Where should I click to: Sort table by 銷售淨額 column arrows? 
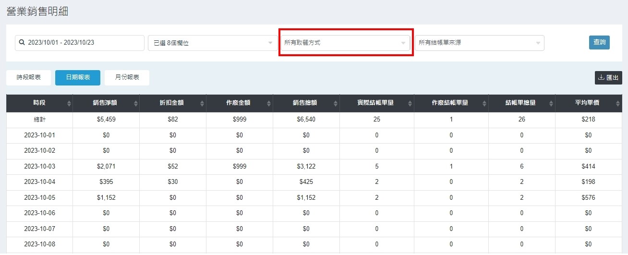click(x=135, y=104)
